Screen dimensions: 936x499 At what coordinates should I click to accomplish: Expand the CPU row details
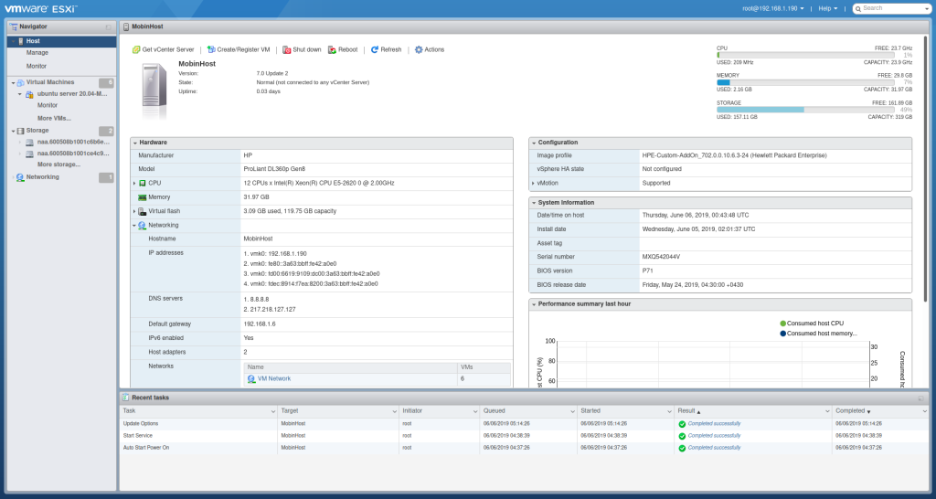134,184
